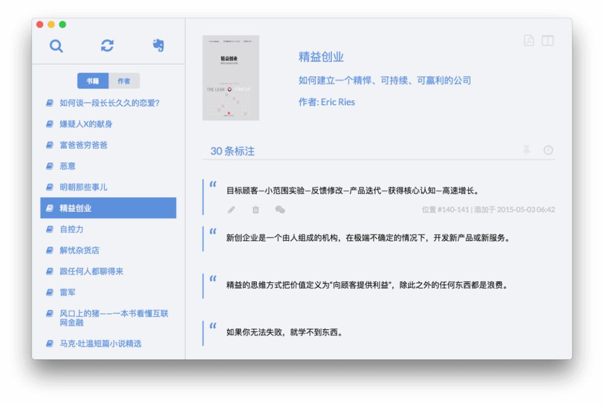Click annotation 如果你无法失败，就学不到东西
The image size is (604, 405).
[285, 332]
